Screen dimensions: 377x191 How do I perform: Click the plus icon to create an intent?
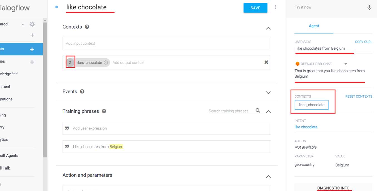pos(32,49)
